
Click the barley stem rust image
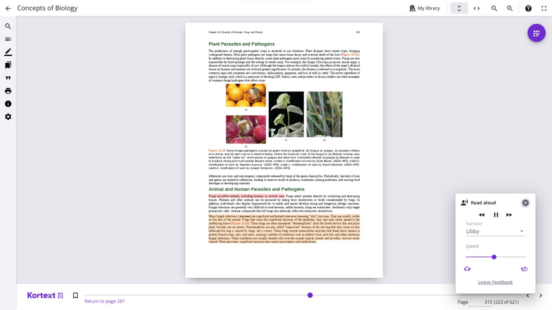[x=324, y=115]
